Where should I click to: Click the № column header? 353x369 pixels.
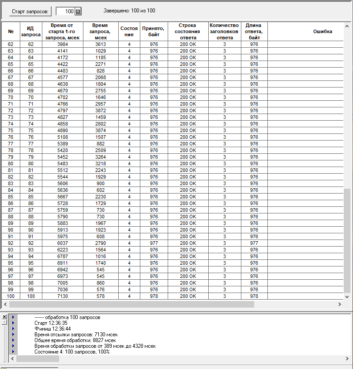pos(11,31)
